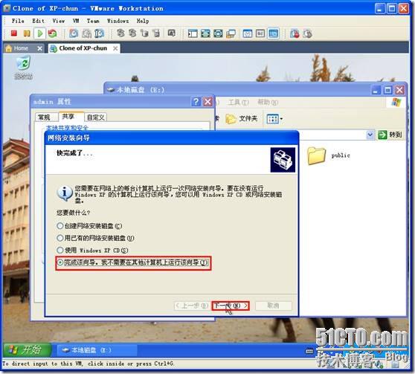Click the 快完成了 wizard heading text
Image resolution: width=415 pixels, height=374 pixels.
pyautogui.click(x=74, y=153)
